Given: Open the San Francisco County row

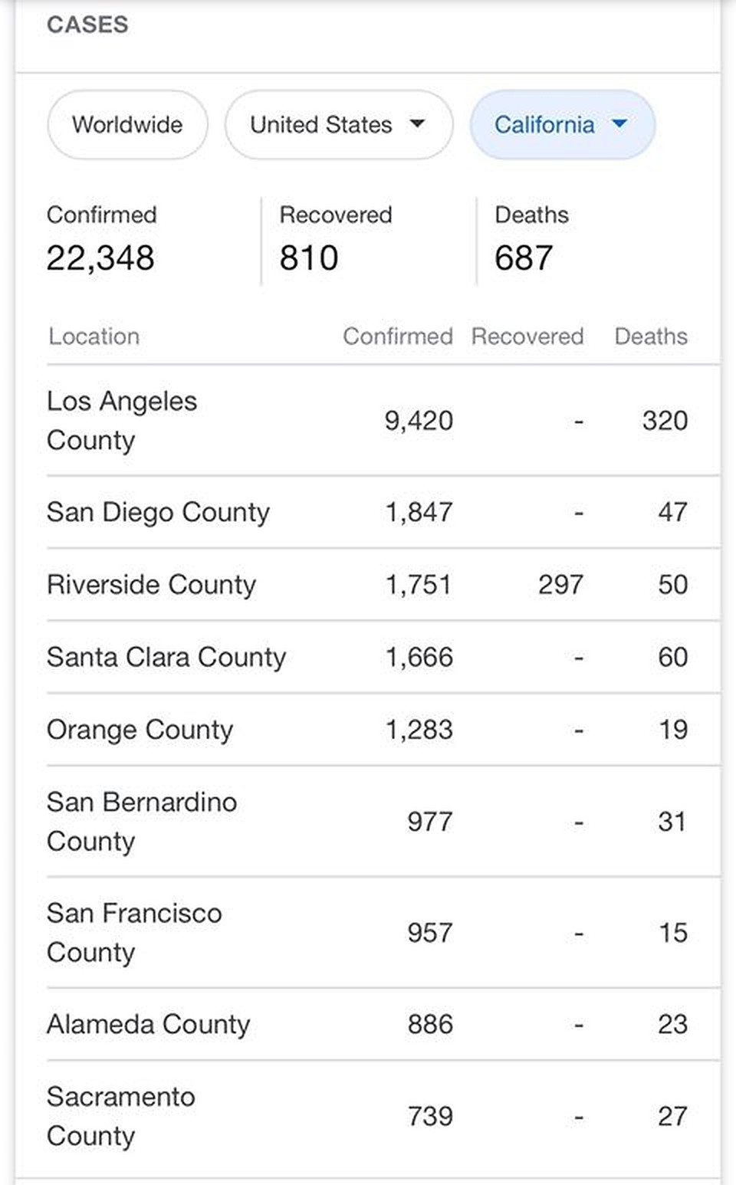Looking at the screenshot, I should pyautogui.click(x=134, y=932).
